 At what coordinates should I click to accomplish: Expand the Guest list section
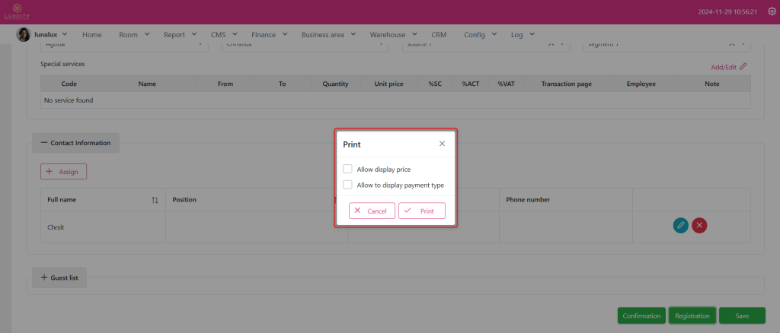tap(59, 278)
